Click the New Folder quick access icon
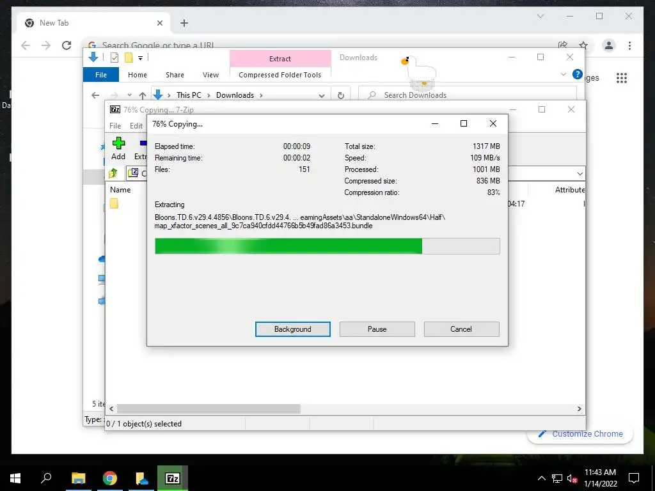The width and height of the screenshot is (655, 491). point(129,58)
